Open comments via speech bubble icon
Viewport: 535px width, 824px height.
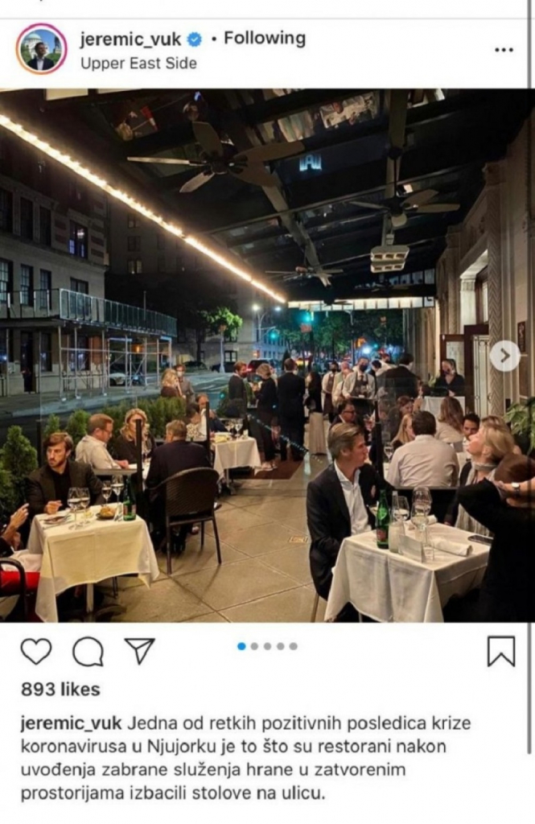(88, 652)
